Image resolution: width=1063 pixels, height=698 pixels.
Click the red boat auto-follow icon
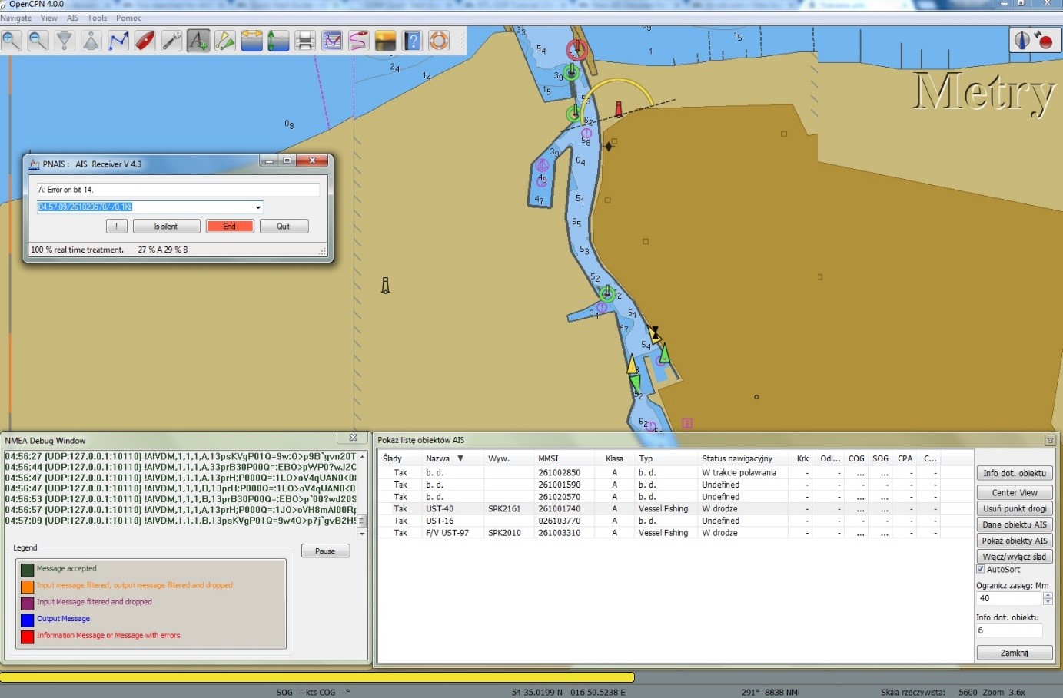coord(145,41)
